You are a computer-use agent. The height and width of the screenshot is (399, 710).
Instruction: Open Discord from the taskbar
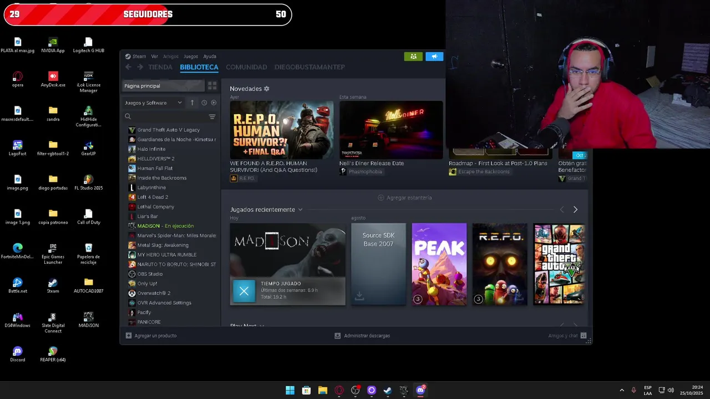point(420,390)
